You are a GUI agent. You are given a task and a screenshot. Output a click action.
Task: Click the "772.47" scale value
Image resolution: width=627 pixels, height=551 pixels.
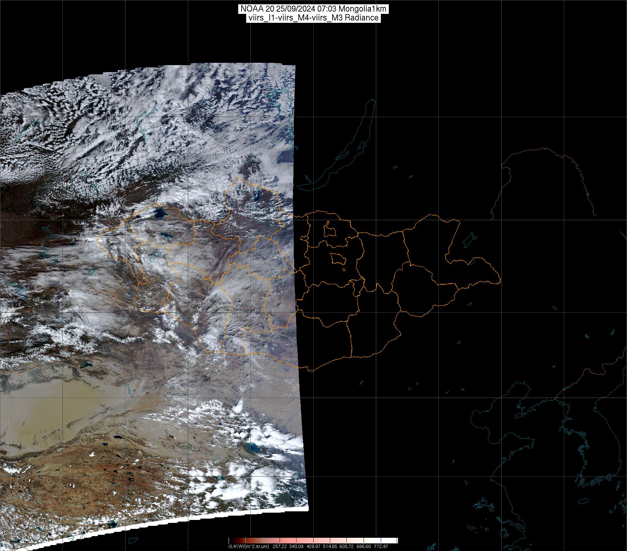coord(381,546)
